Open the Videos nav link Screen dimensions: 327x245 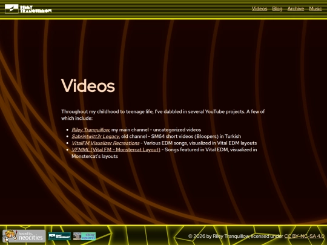(x=259, y=8)
